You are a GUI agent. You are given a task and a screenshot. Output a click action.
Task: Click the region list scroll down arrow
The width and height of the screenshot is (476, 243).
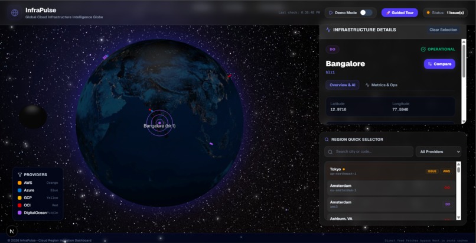click(458, 218)
